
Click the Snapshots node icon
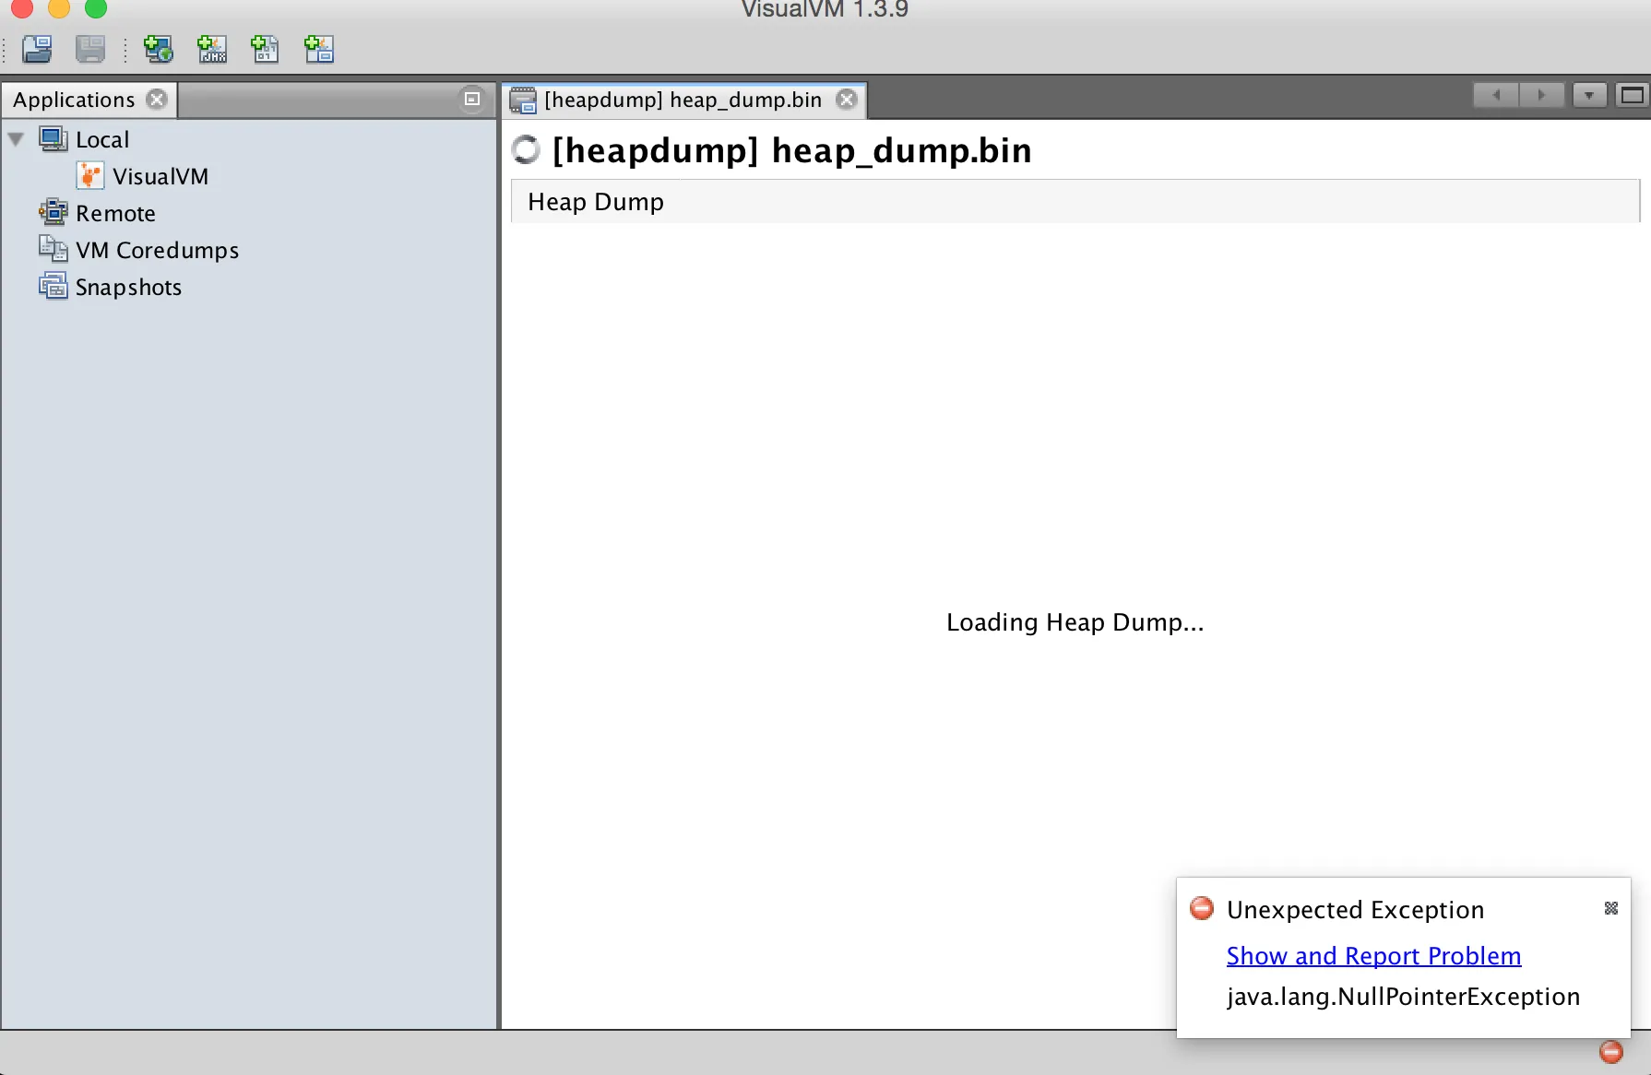click(53, 286)
